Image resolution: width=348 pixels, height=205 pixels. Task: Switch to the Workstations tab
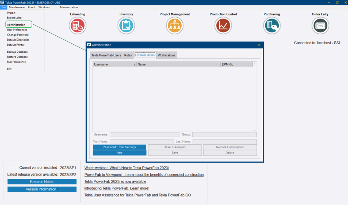(166, 55)
